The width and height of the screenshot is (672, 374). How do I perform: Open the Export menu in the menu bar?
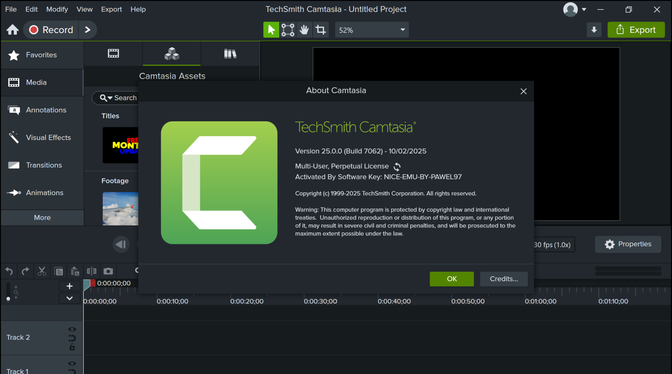point(112,9)
